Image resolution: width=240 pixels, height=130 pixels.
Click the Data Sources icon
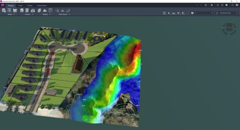coord(22,10)
